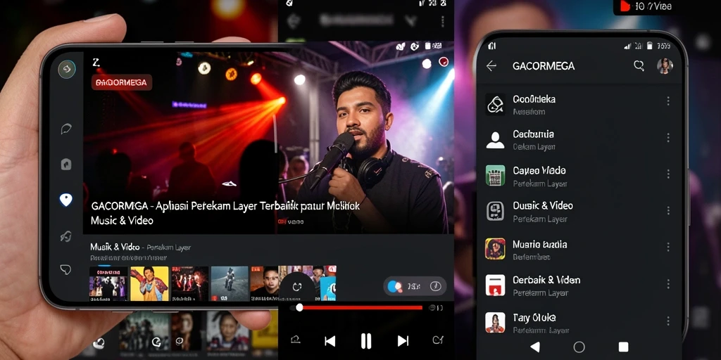This screenshot has height=360, width=721.
Task: Skip to the next track
Action: (x=403, y=341)
